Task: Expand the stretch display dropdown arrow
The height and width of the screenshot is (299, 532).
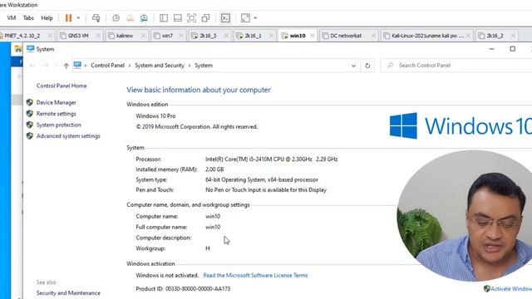Action: (x=255, y=18)
